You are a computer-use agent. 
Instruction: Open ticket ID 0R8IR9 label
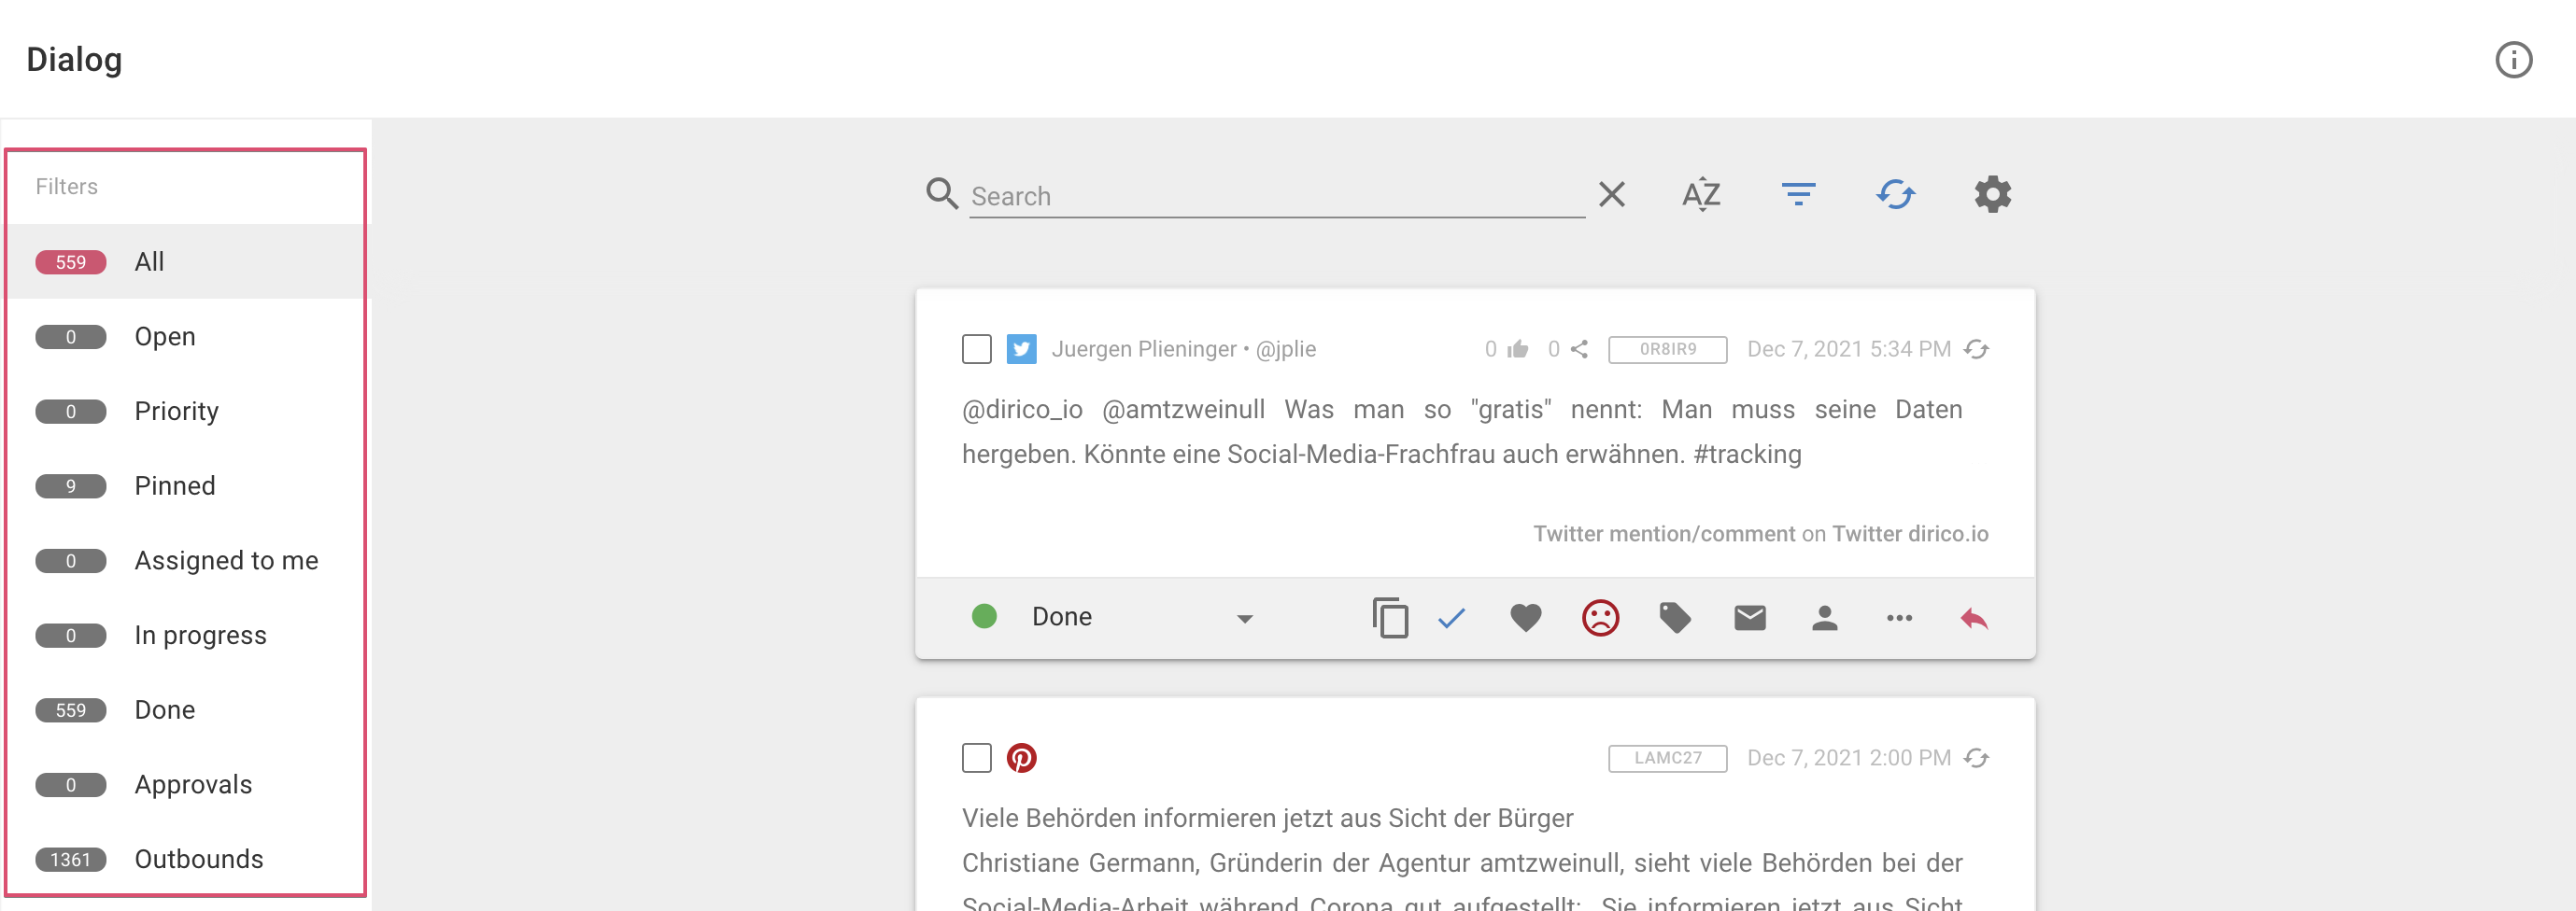[x=1667, y=350]
